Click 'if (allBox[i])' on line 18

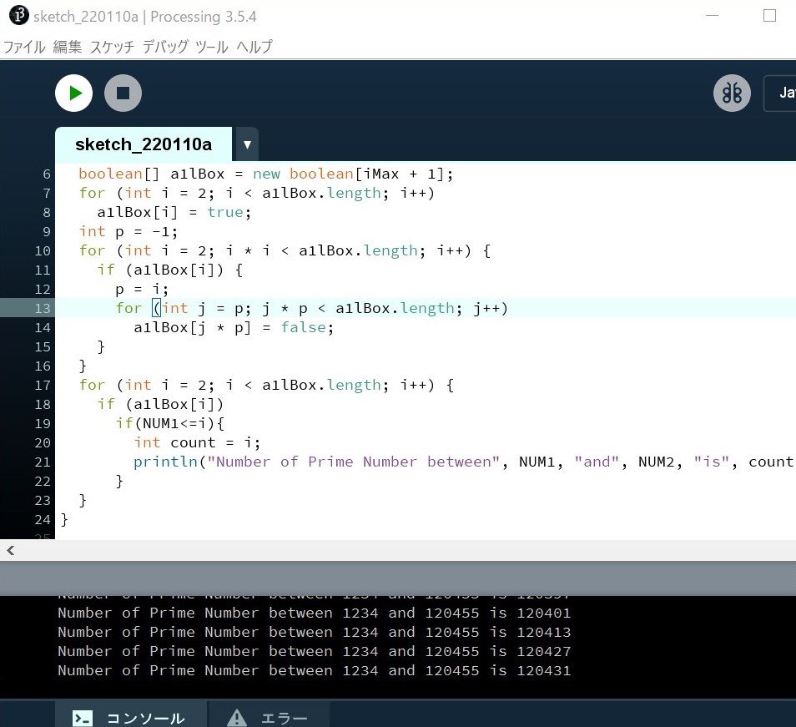point(160,404)
